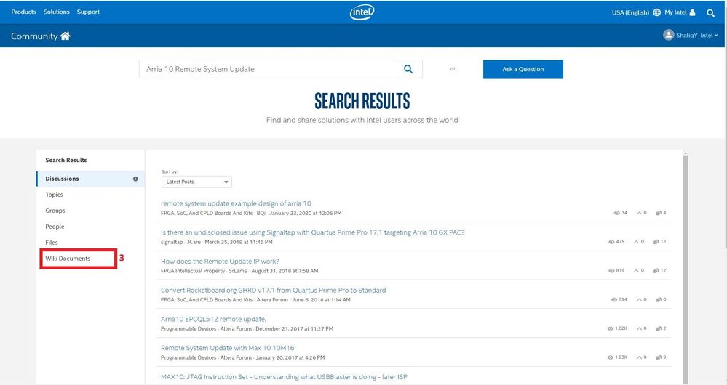Select the People filter

(x=55, y=227)
